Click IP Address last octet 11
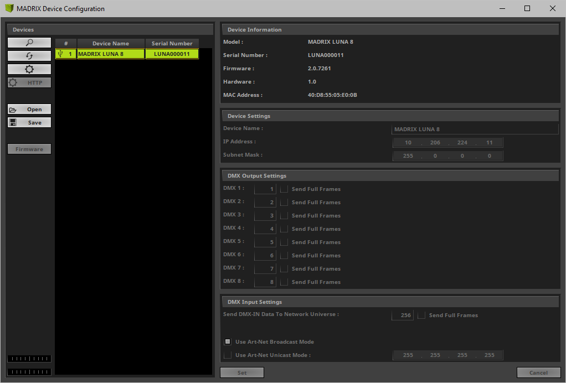566x383 pixels. (x=489, y=142)
